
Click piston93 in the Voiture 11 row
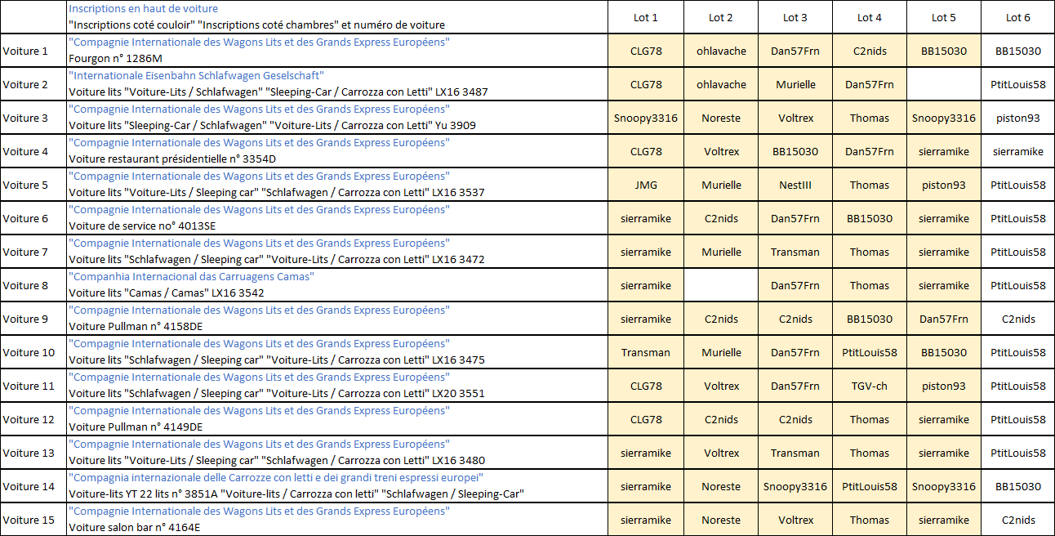(944, 386)
